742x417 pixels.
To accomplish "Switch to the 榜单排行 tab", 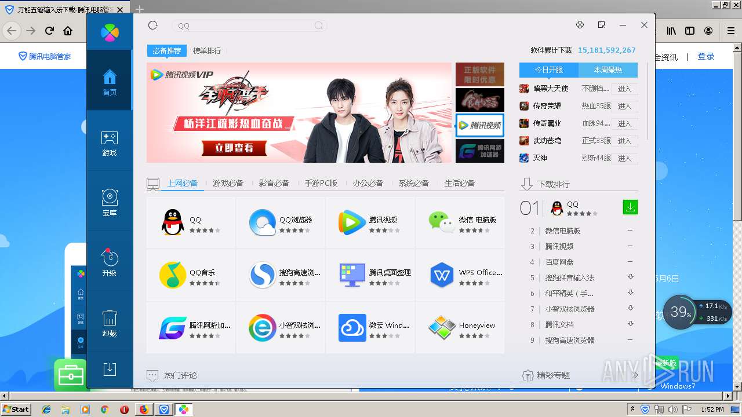I will [x=207, y=51].
